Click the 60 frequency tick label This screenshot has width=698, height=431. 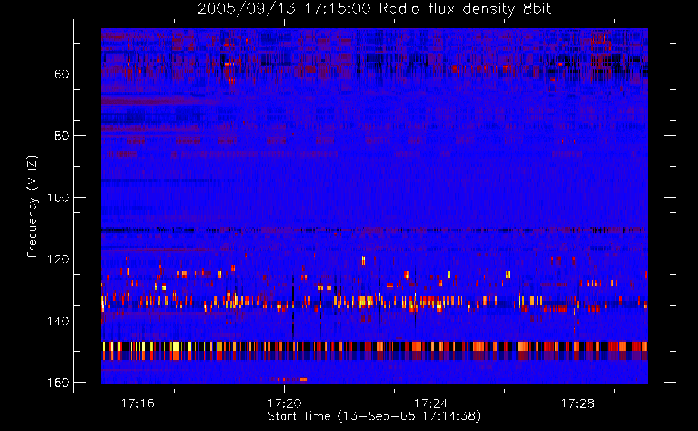[62, 74]
